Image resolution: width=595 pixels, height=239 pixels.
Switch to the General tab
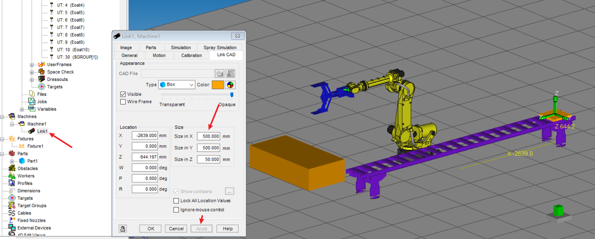[x=129, y=55]
